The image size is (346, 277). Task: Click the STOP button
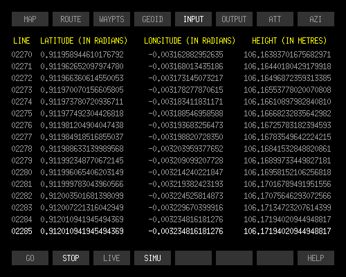[71, 258]
